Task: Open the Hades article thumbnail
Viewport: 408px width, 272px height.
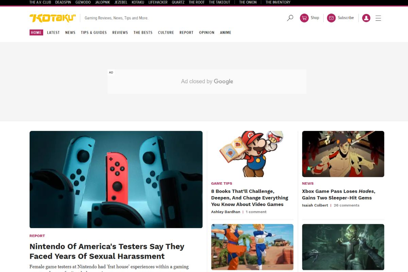Action: 343,154
